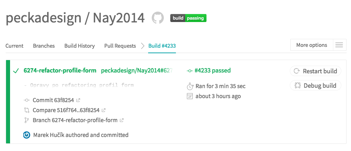Open the More options dropdown

[312, 45]
